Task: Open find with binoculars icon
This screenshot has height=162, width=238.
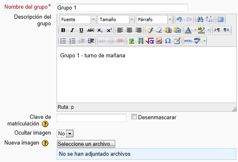Action: (200, 20)
